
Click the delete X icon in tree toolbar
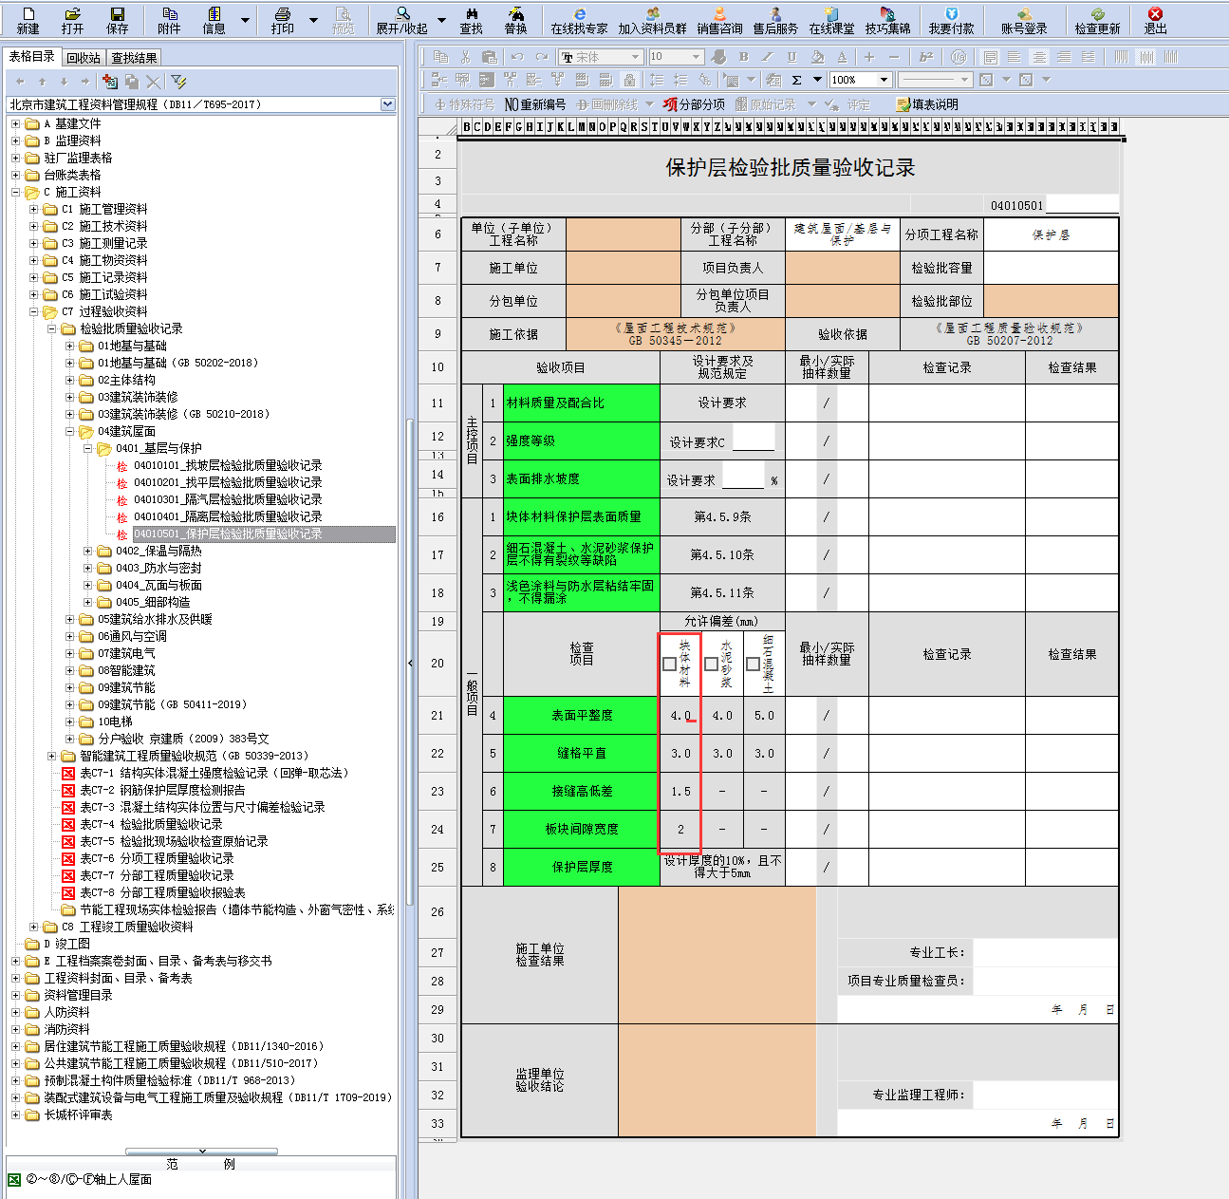[x=154, y=82]
